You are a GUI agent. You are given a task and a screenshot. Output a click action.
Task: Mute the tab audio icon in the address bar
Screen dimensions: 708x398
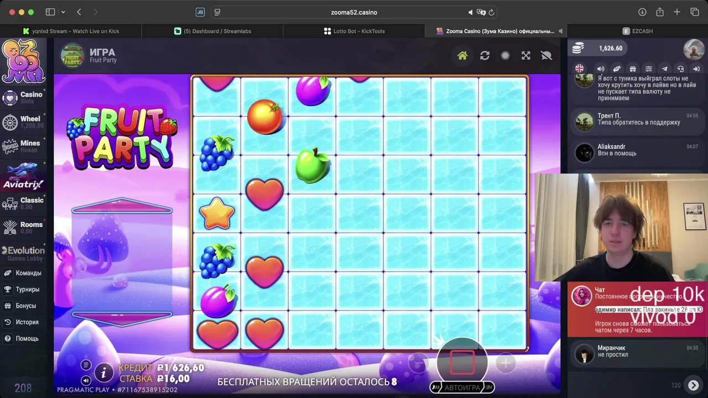click(471, 12)
